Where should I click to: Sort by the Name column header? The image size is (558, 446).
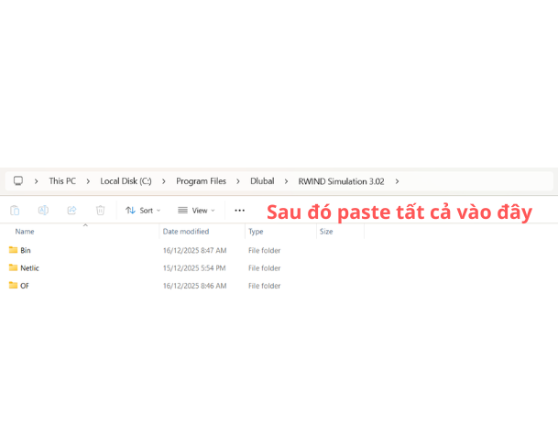pyautogui.click(x=25, y=232)
